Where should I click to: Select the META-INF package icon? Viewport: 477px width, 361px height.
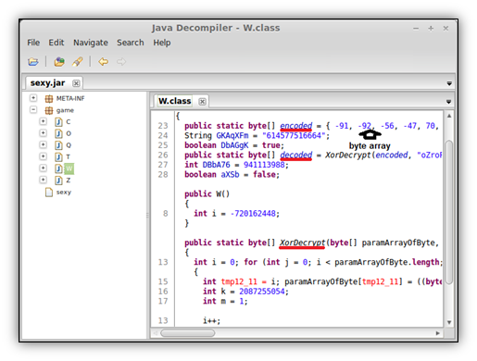point(49,99)
